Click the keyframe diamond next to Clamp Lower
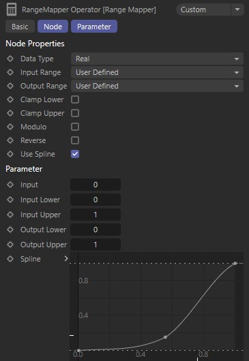The height and width of the screenshot is (361, 249). point(10,99)
